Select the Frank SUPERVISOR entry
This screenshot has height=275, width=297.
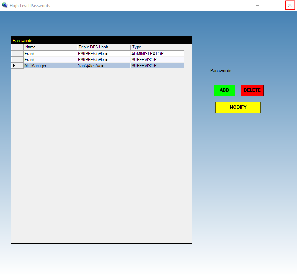[50, 59]
